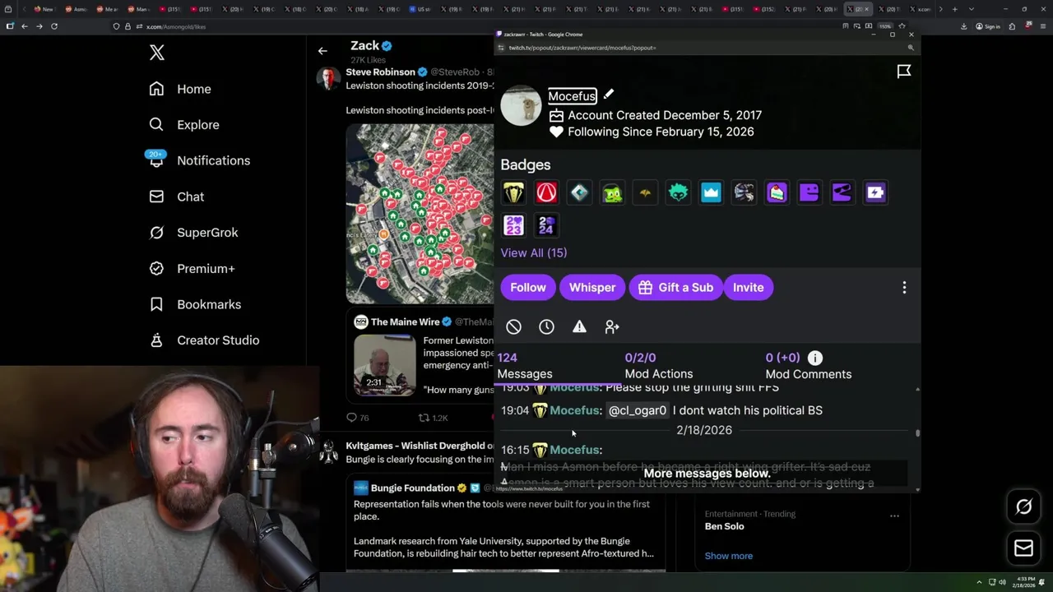Click Twitch popout address bar search icon
This screenshot has width=1053, height=592.
coord(911,48)
